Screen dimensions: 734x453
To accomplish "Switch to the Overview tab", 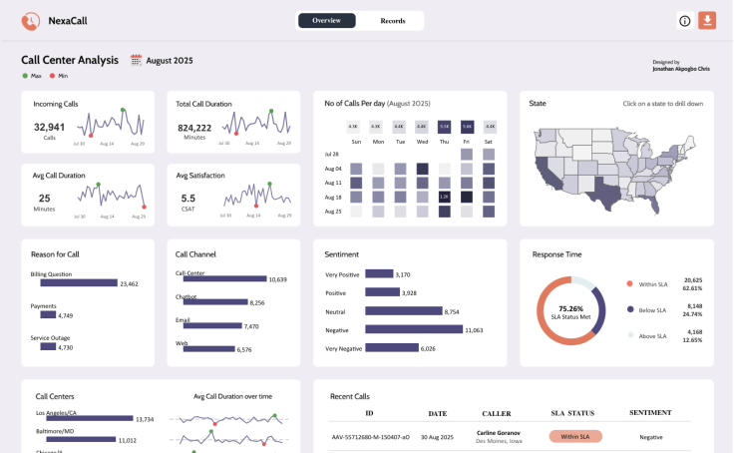I will coord(327,21).
